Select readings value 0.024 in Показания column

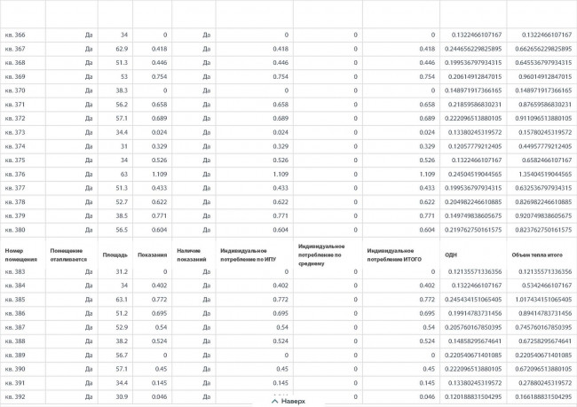[x=159, y=132]
